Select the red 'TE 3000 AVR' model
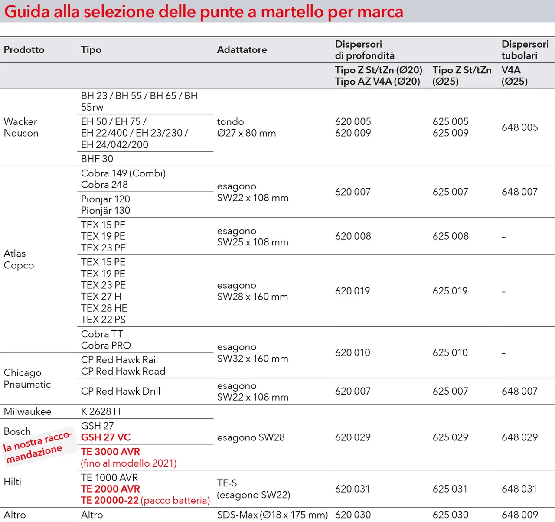Screen dimensions: 555x522 click(110, 452)
